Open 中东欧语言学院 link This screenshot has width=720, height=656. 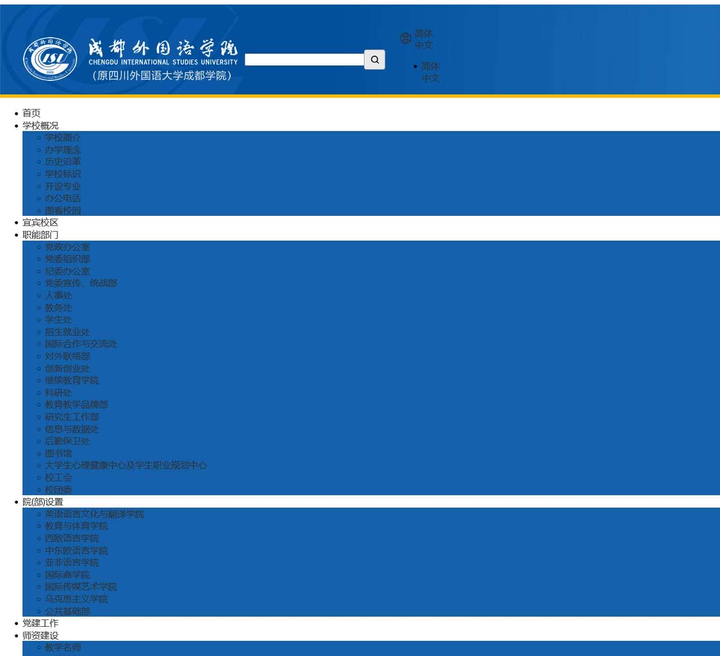click(76, 551)
